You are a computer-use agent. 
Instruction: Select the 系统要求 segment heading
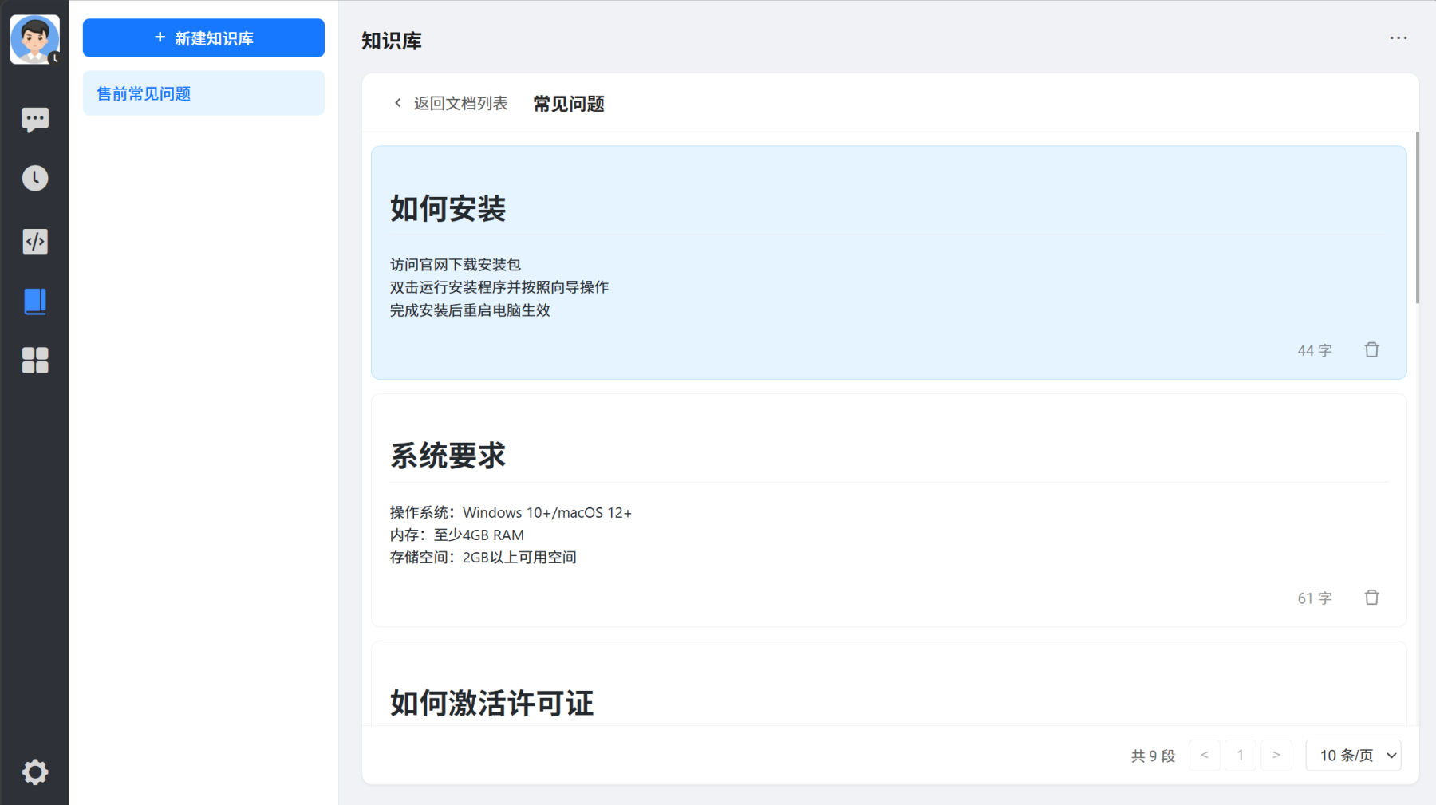(x=448, y=456)
